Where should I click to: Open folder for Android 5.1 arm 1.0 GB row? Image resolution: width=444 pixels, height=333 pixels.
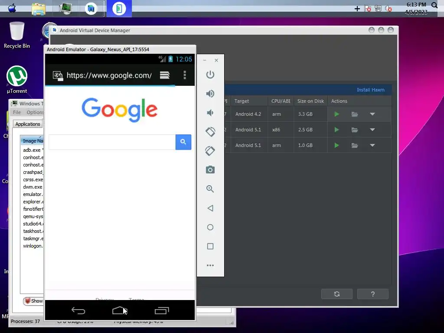[355, 145]
